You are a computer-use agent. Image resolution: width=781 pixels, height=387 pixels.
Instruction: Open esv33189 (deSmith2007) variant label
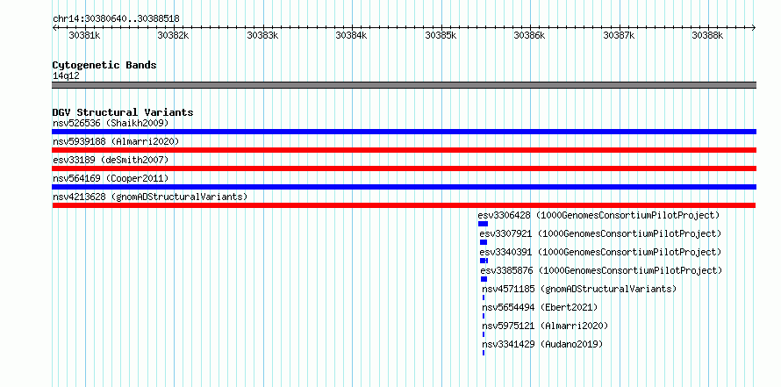(x=111, y=160)
